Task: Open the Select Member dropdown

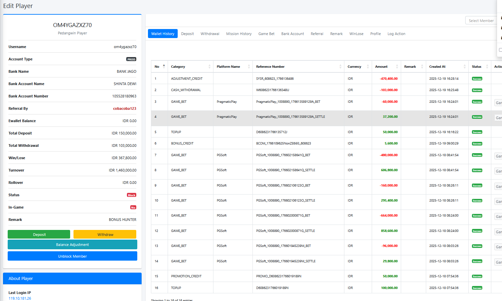Action: 481,21
